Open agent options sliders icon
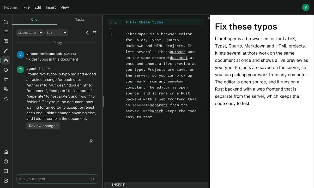The image size is (314, 188). click(x=95, y=33)
